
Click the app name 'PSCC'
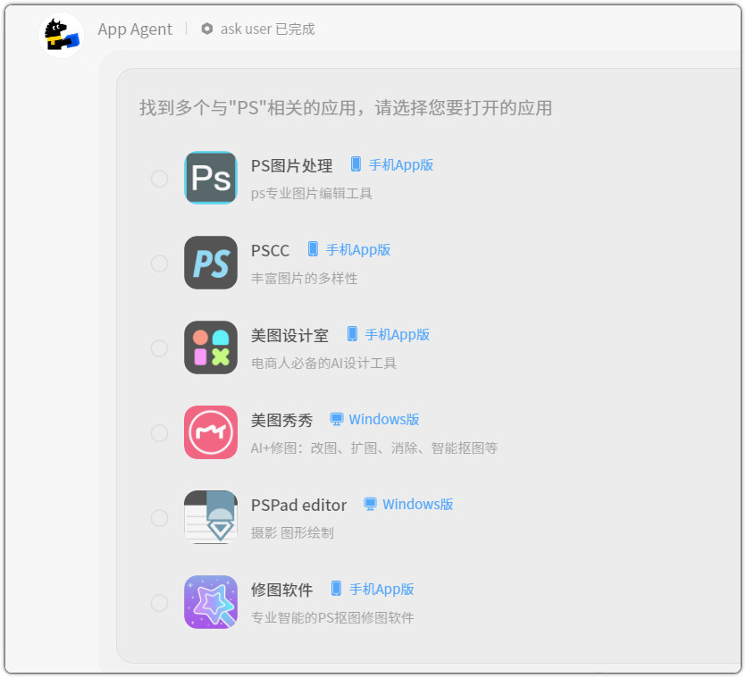pos(270,251)
